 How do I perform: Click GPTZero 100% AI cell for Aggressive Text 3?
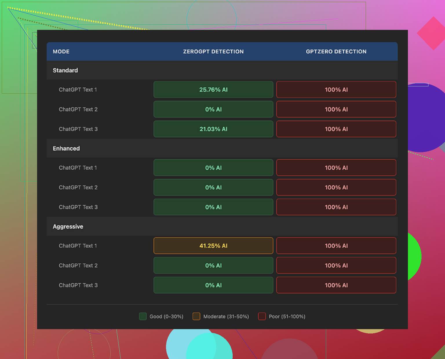(x=336, y=285)
